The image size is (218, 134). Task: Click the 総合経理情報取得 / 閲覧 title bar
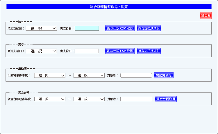point(109,7)
